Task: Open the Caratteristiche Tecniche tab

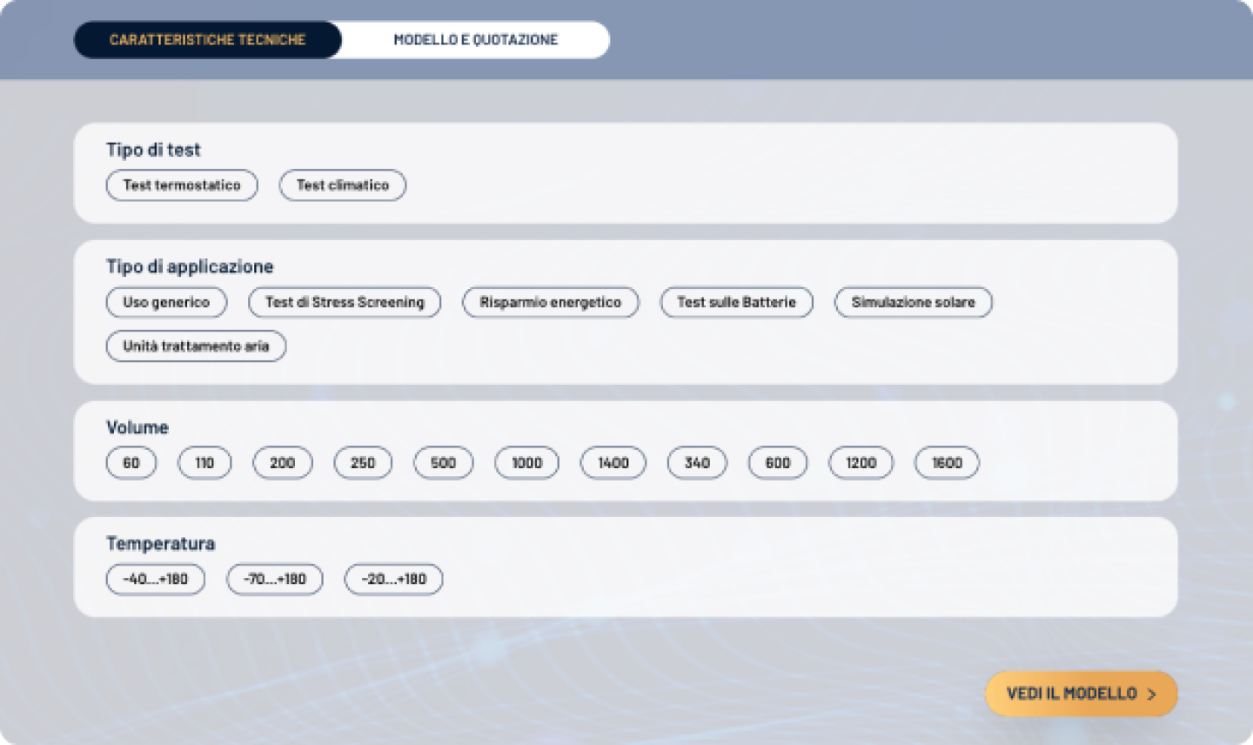Action: coord(207,40)
